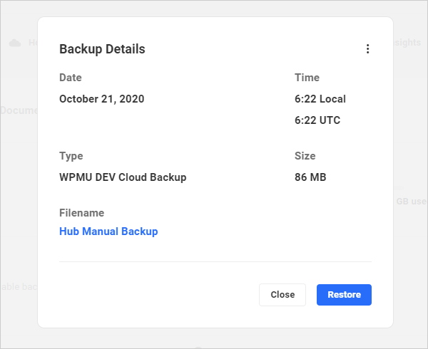
Task: Open the Hub Manual Backup link
Action: coord(108,231)
